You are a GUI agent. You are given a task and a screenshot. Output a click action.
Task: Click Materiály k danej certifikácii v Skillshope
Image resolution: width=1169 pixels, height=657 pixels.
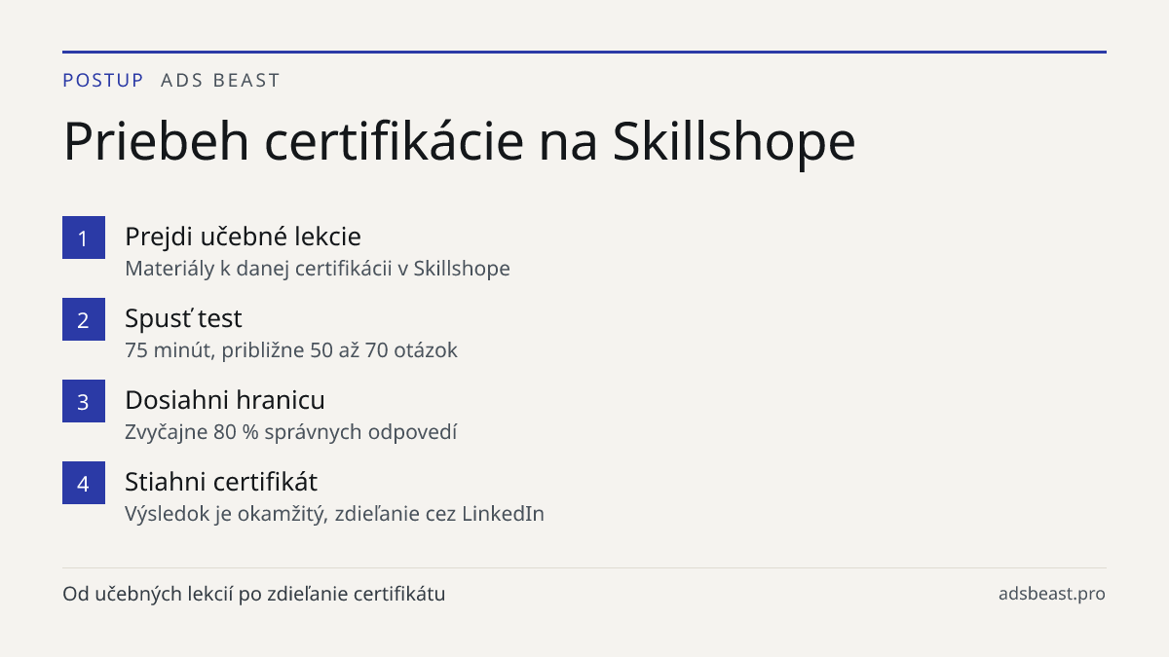(318, 269)
